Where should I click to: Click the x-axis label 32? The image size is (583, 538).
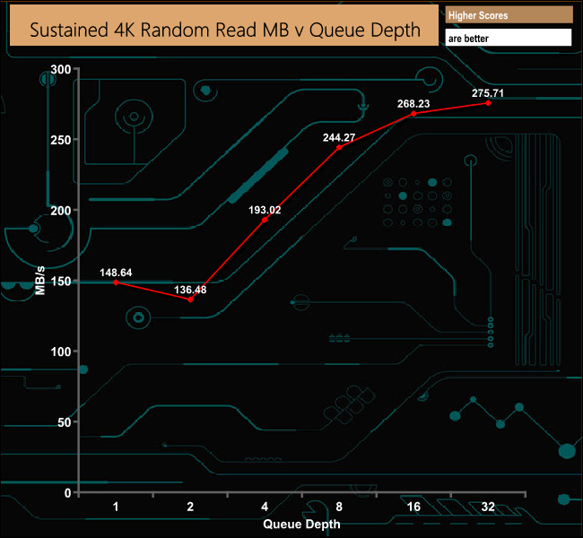(x=488, y=507)
